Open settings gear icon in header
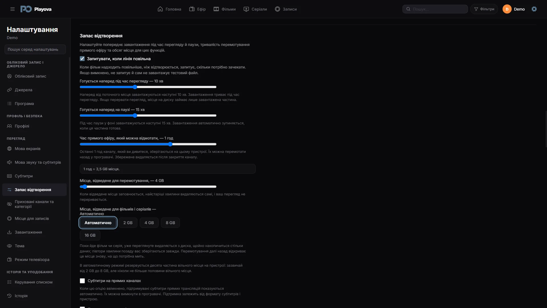The width and height of the screenshot is (547, 308). click(x=534, y=9)
